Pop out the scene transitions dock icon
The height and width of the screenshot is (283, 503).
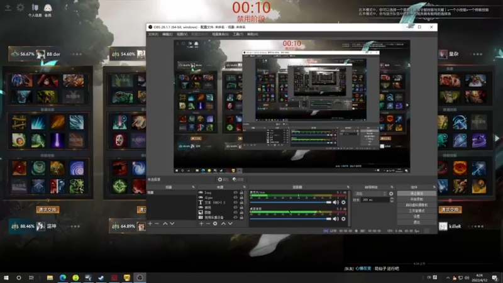point(392,187)
